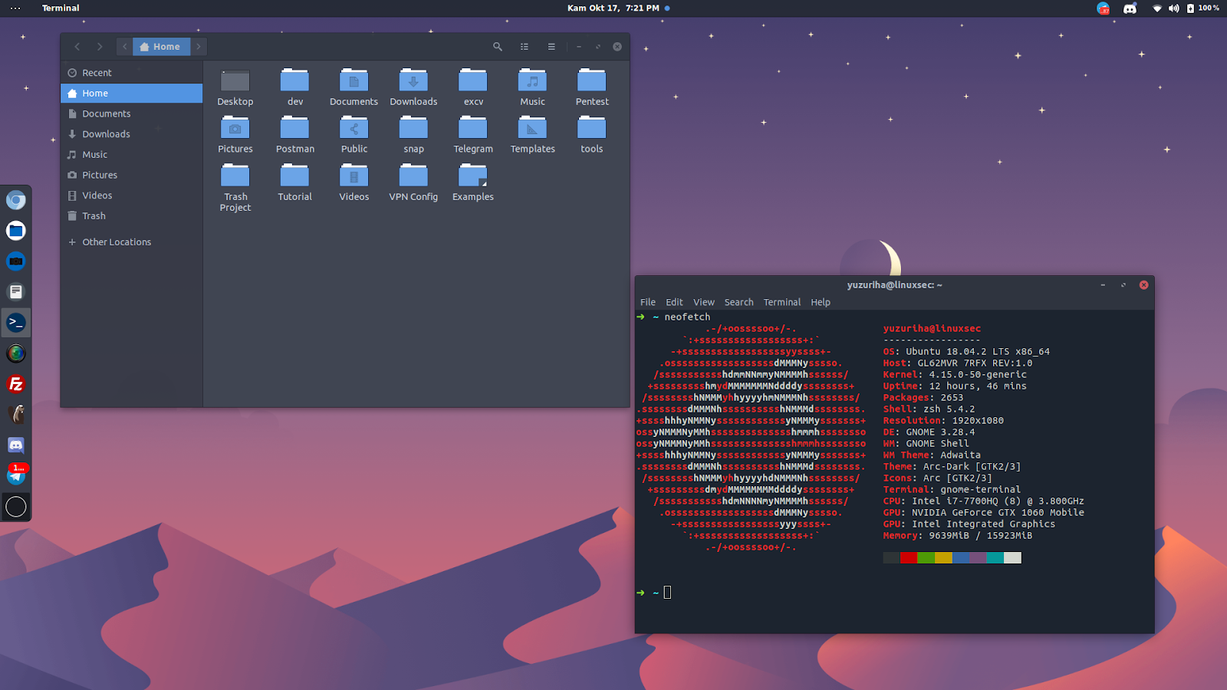The width and height of the screenshot is (1227, 690).
Task: Click the back navigation arrow
Action: point(77,47)
